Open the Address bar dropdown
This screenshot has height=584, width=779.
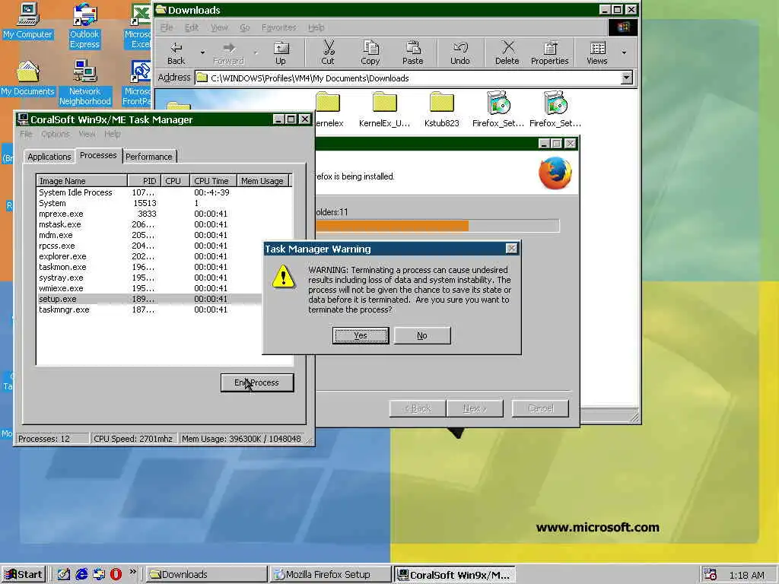pos(627,78)
